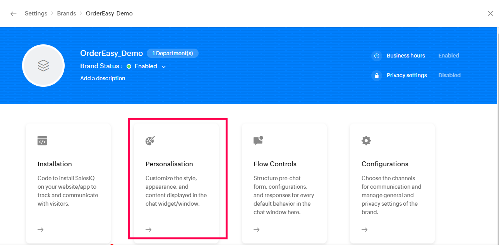Toggle the Privacy settings Disabled status
Viewport: 499px width, 245px height.
point(449,75)
